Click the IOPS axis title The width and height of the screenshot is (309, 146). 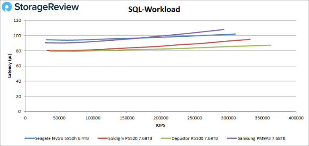[161, 125]
